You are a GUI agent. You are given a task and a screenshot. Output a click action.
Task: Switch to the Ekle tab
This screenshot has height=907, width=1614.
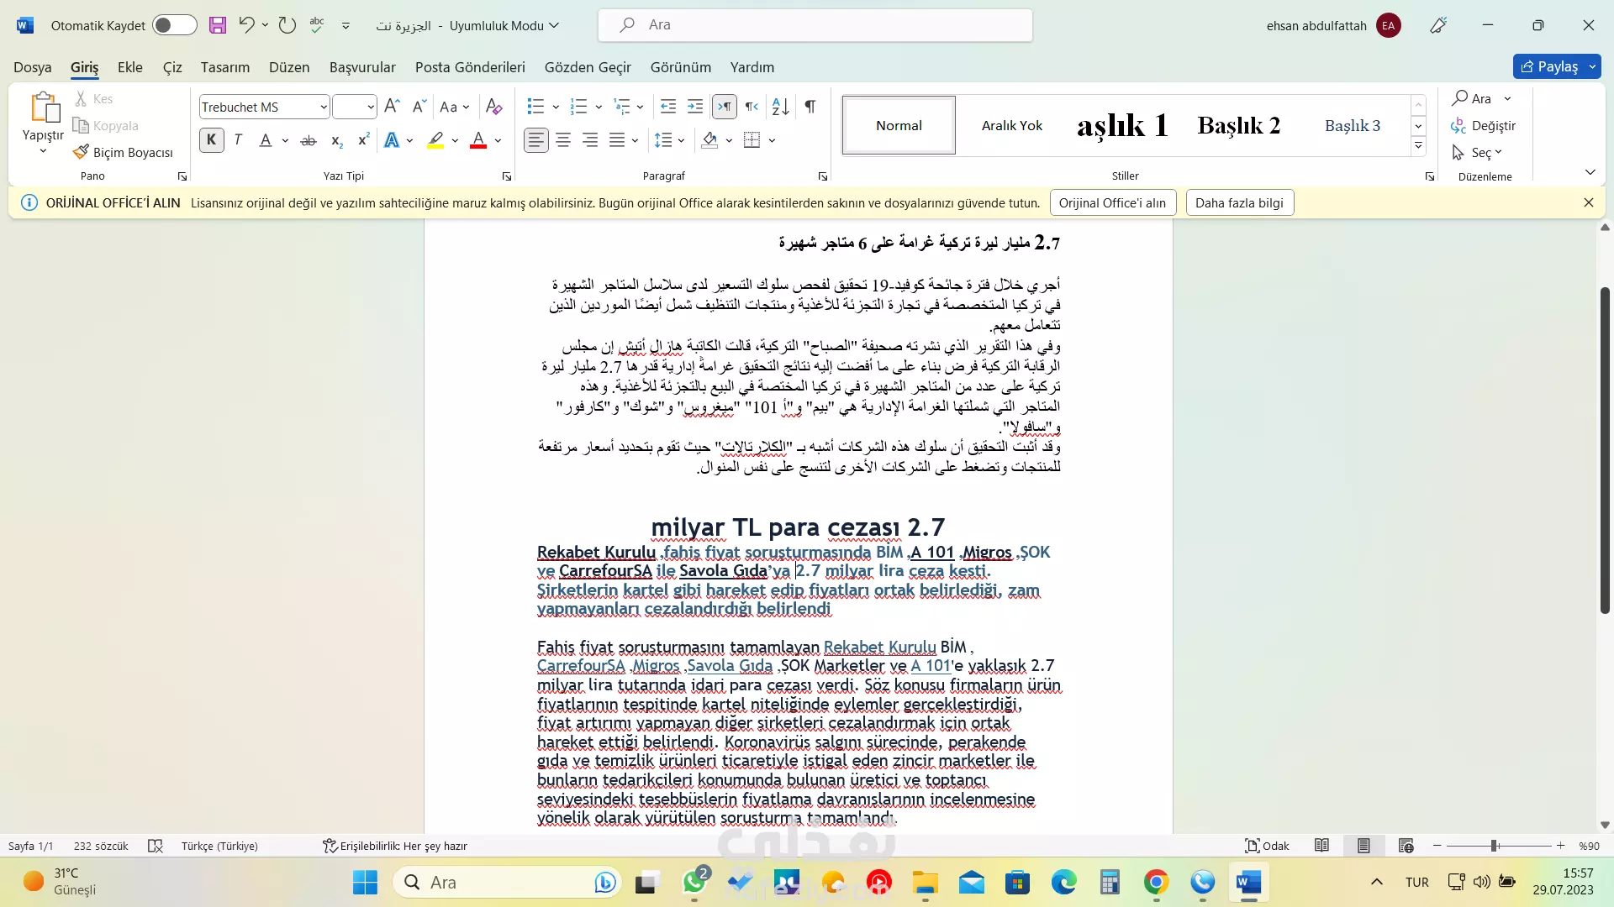coord(130,67)
